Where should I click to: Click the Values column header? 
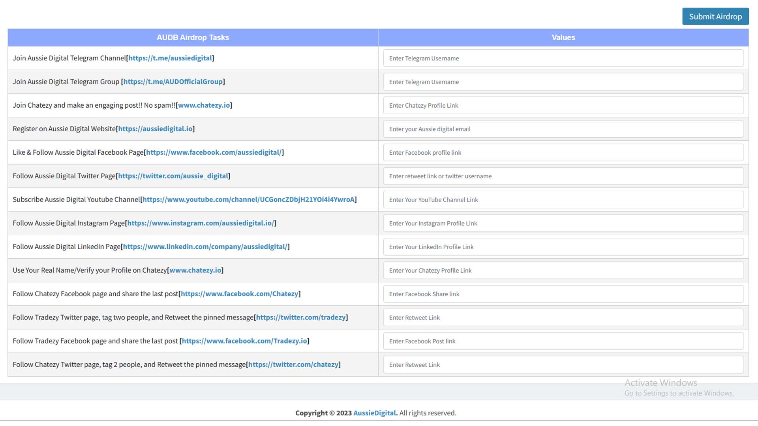coord(563,37)
